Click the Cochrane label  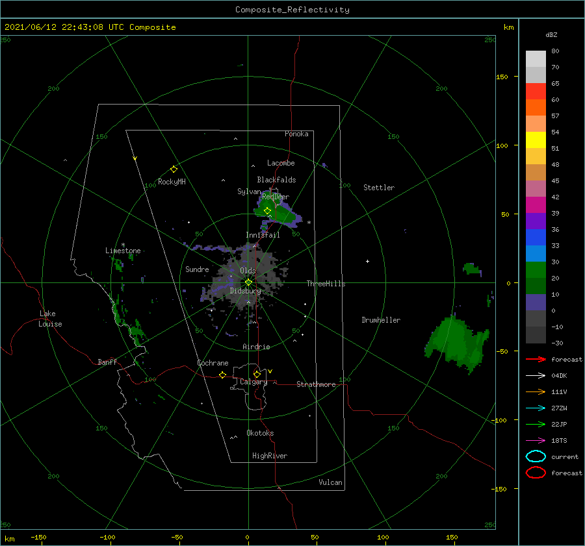click(213, 363)
